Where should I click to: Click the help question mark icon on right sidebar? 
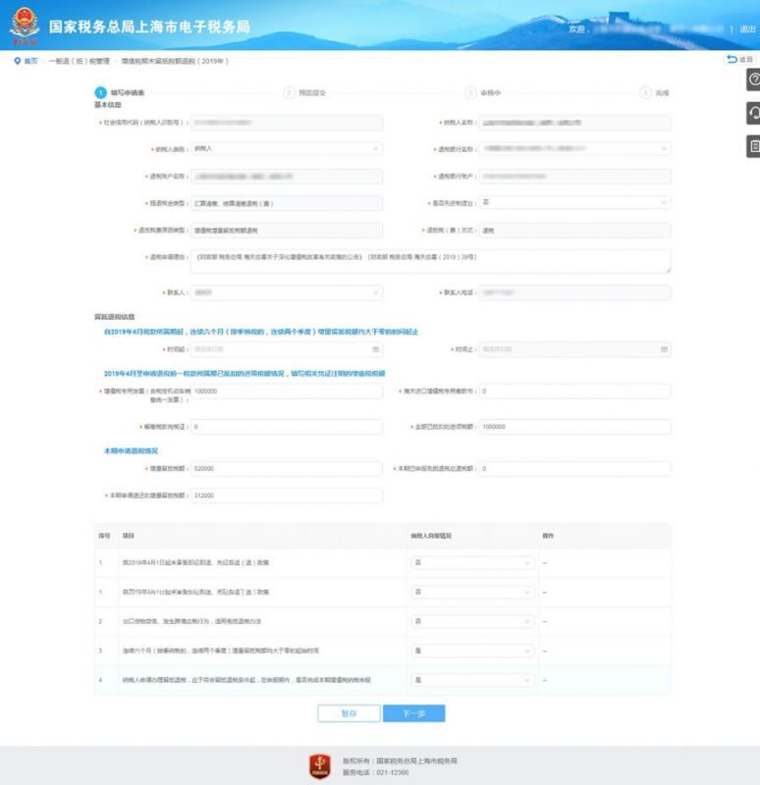coord(752,79)
